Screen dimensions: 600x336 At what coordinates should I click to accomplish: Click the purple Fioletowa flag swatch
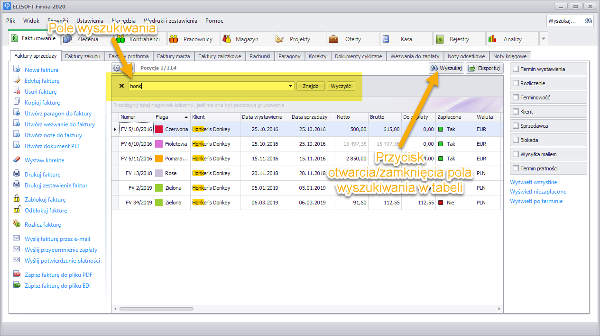(159, 144)
